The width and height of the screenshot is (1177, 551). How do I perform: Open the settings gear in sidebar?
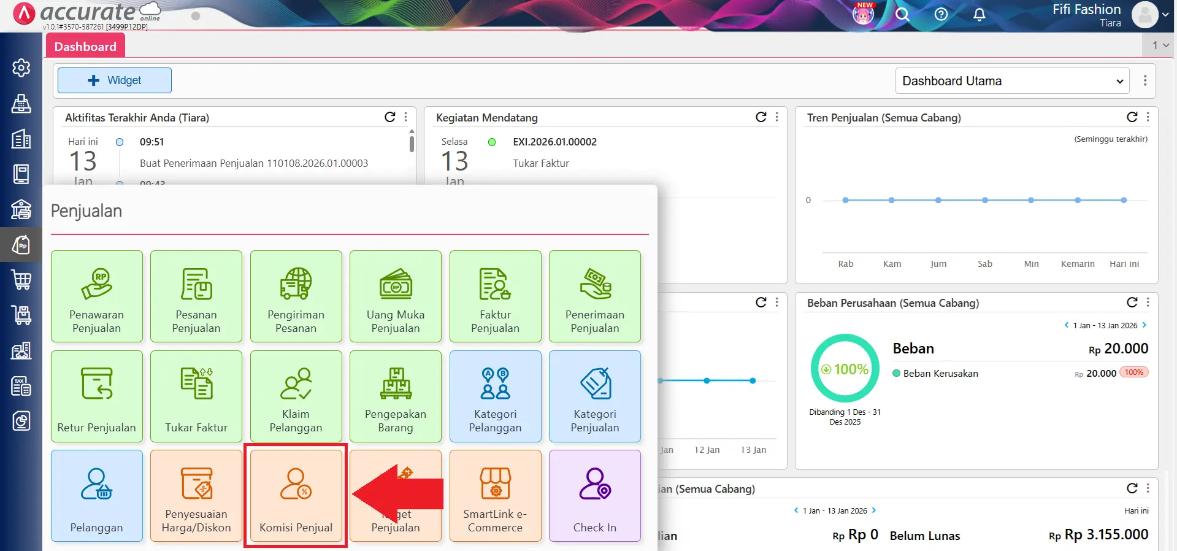(21, 67)
